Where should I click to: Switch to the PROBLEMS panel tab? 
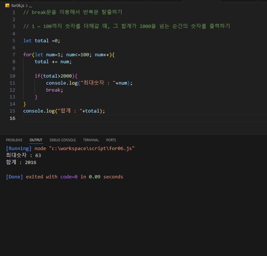[x=14, y=140]
